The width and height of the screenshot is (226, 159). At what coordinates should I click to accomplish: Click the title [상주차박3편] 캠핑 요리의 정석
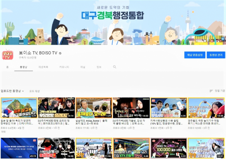(54, 122)
